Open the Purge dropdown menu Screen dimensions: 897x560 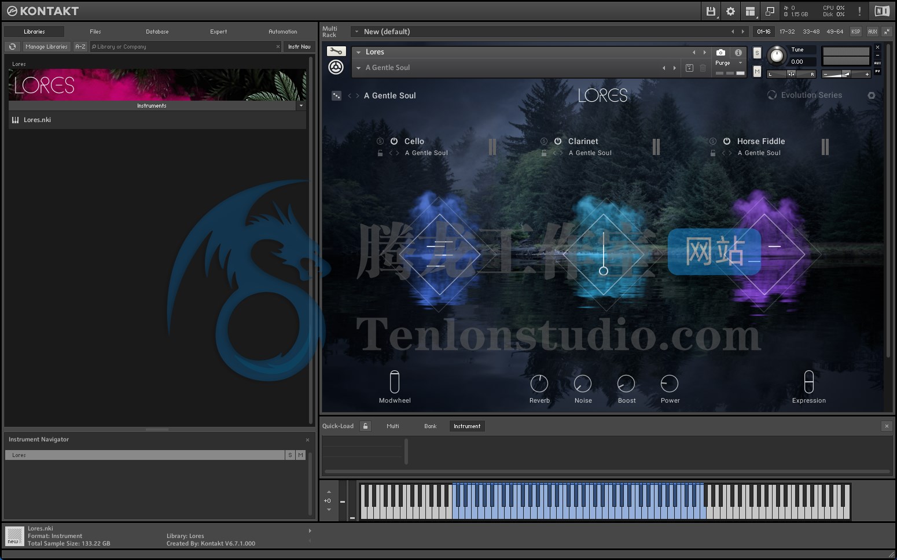(x=728, y=62)
